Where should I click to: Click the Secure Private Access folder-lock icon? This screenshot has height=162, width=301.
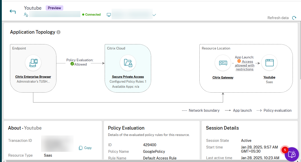tap(128, 63)
